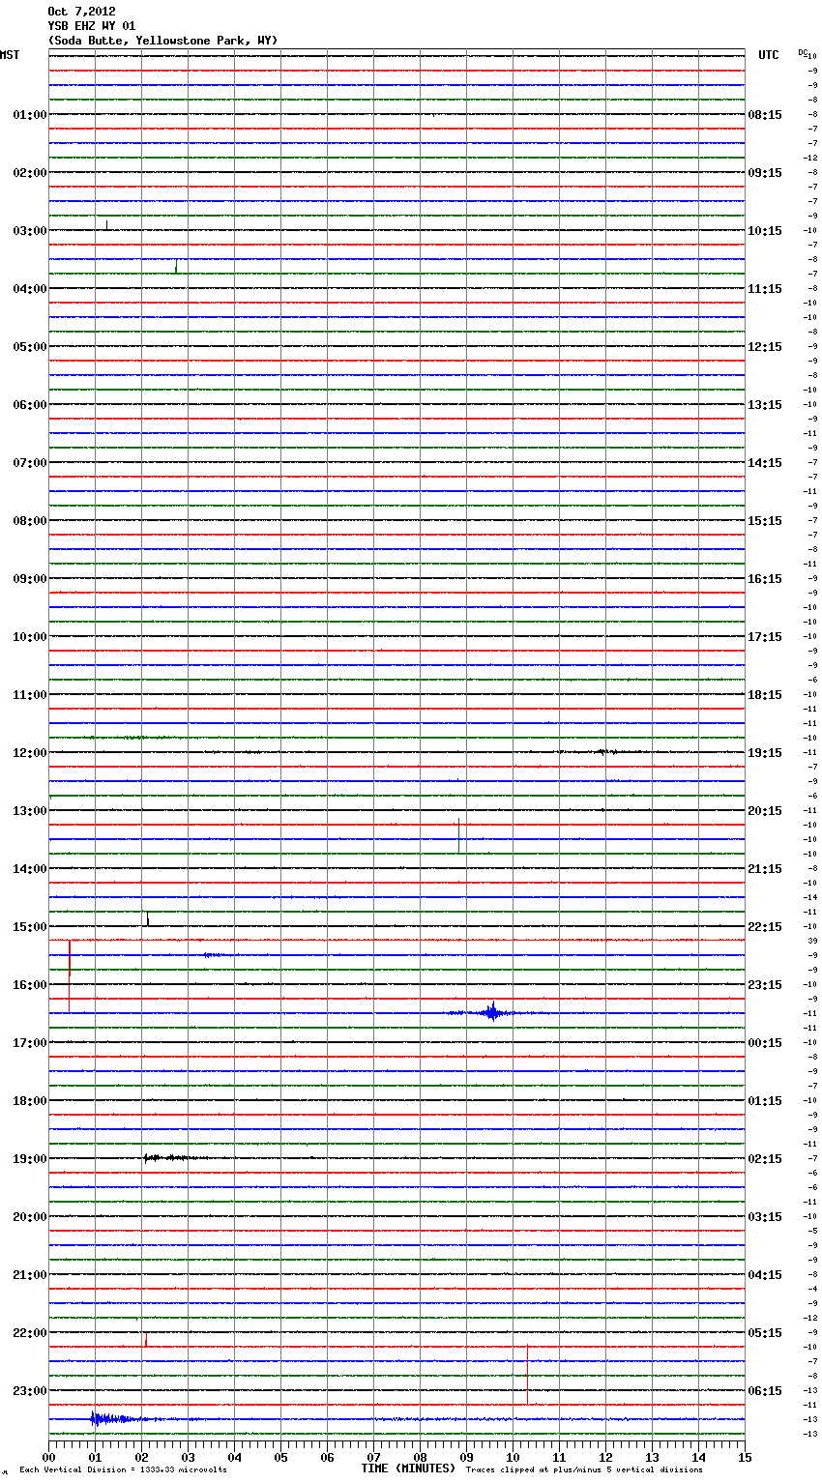Click the "06" minute tick label
The image size is (822, 1483).
[327, 1456]
